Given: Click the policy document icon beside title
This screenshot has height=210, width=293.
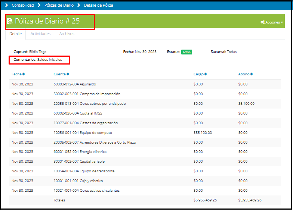Looking at the screenshot, I should (10, 21).
